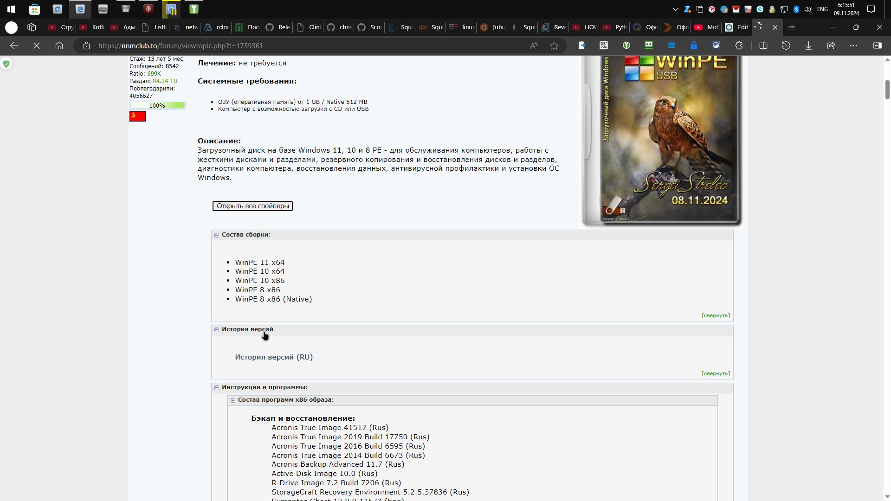
Task: Open the Downloads panel
Action: point(808,45)
